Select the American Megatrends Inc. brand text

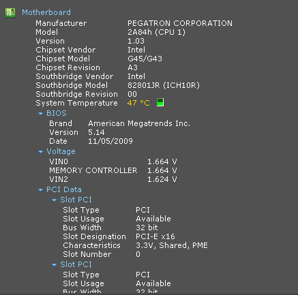coord(139,123)
